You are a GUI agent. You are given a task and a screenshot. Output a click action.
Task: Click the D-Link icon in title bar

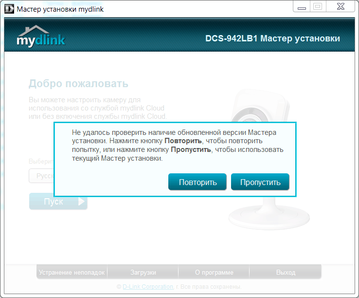coord(9,9)
